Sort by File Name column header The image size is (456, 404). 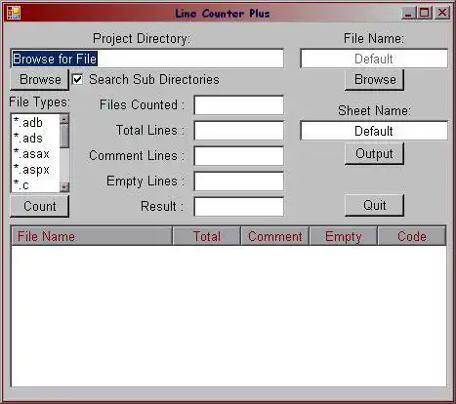click(x=92, y=236)
